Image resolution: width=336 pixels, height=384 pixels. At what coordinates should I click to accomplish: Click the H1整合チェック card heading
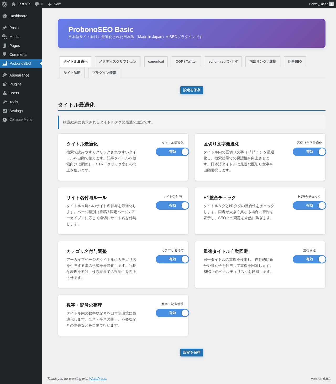click(220, 198)
